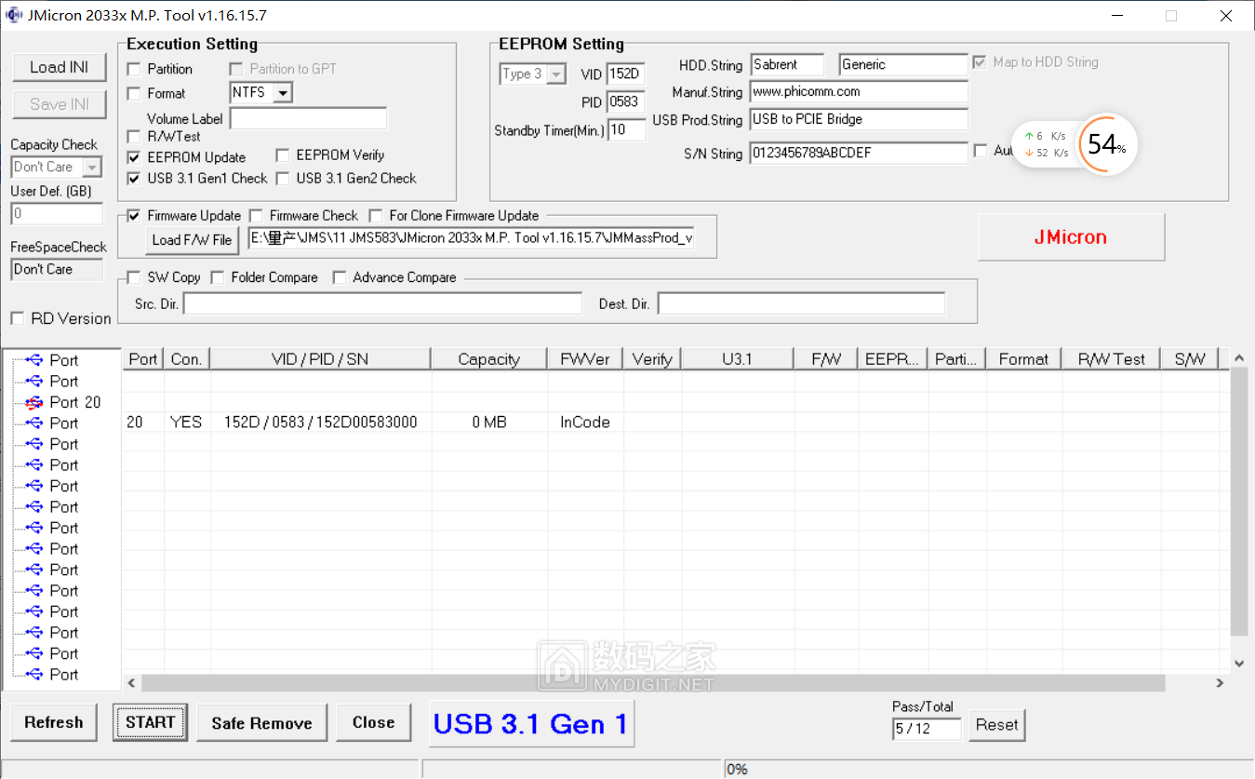Uncheck the EEPROM Update checkbox
1255x779 pixels.
coord(134,157)
